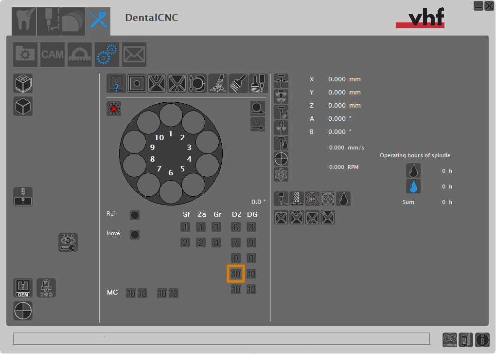Switch to the spindle tool management tab
This screenshot has width=496, height=354.
pos(49,21)
